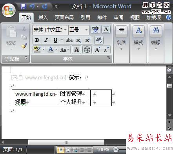This screenshot has width=173, height=154.
Task: Open Word Help question mark
Action: coord(169,17)
